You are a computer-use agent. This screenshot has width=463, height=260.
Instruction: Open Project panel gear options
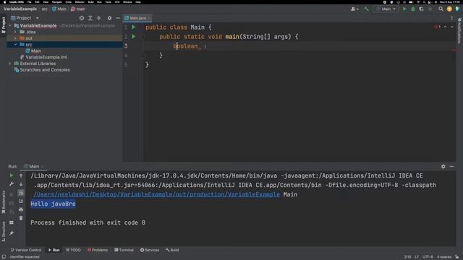109,18
